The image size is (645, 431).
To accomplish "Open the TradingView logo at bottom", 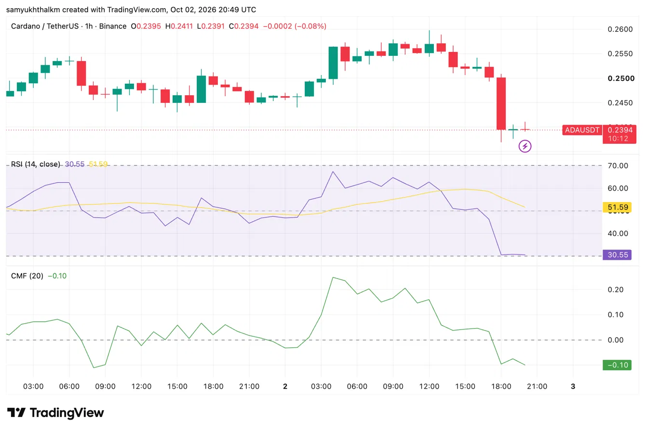I will pos(55,413).
